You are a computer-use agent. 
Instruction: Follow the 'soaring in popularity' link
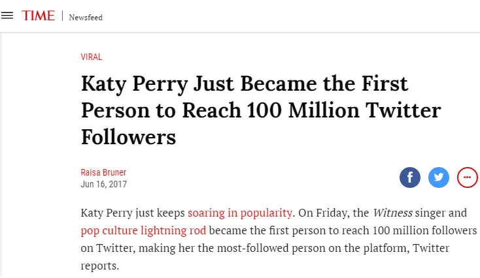pyautogui.click(x=240, y=213)
